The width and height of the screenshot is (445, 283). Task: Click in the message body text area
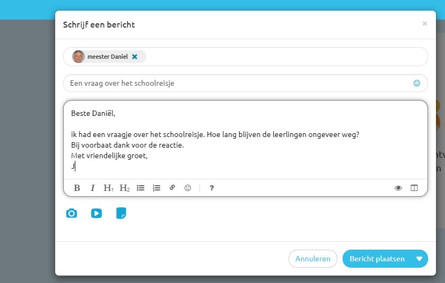[246, 140]
